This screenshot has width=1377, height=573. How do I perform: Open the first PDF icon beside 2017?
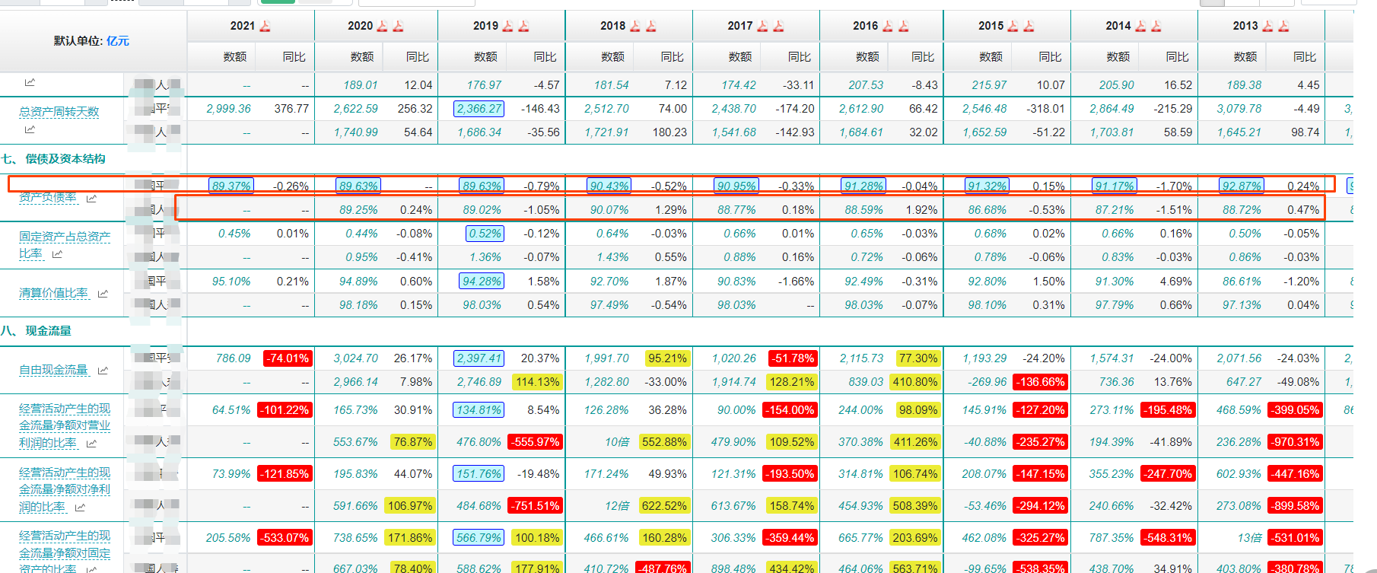[762, 26]
